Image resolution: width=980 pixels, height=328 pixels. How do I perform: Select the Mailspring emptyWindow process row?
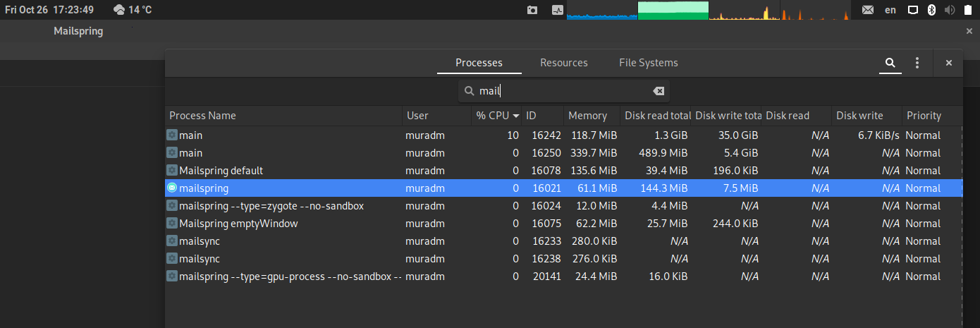pyautogui.click(x=564, y=223)
